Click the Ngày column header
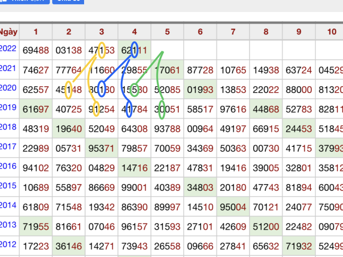This screenshot has width=343, height=257. (9, 32)
